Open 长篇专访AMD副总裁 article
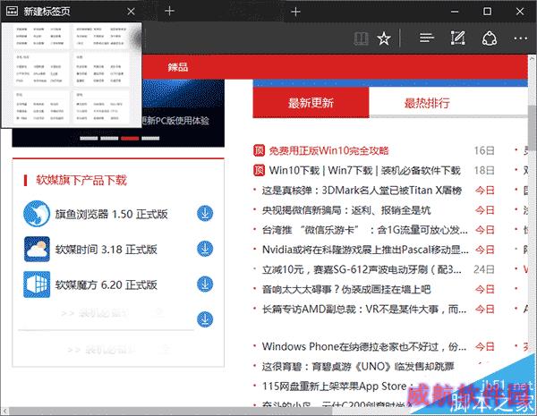Viewport: 537px width, 416px height. click(364, 310)
